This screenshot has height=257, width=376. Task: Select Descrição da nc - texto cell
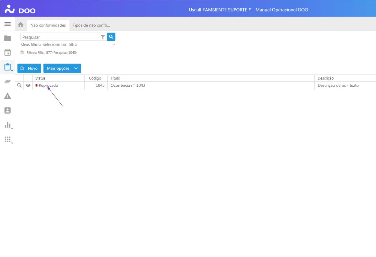click(x=345, y=85)
